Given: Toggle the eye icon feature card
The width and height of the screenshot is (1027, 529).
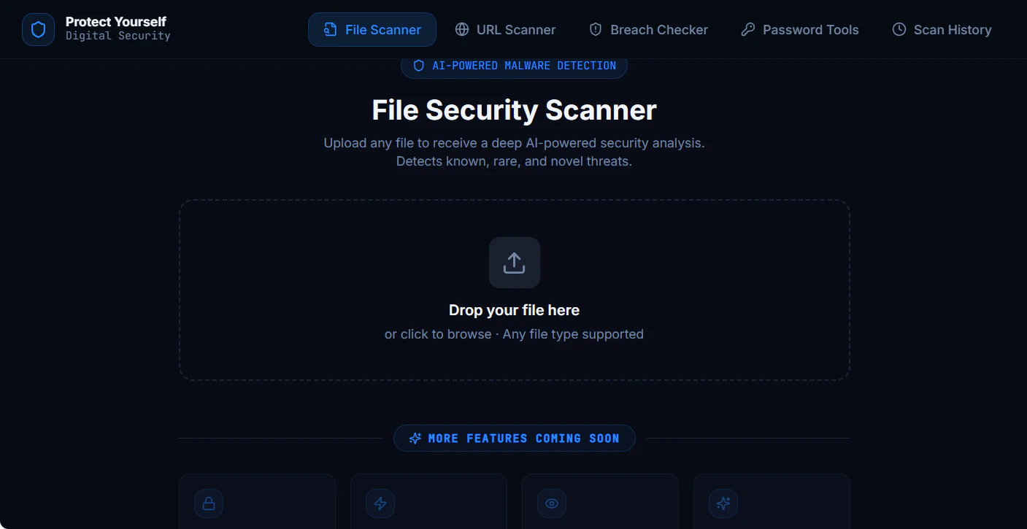Looking at the screenshot, I should click(x=551, y=503).
